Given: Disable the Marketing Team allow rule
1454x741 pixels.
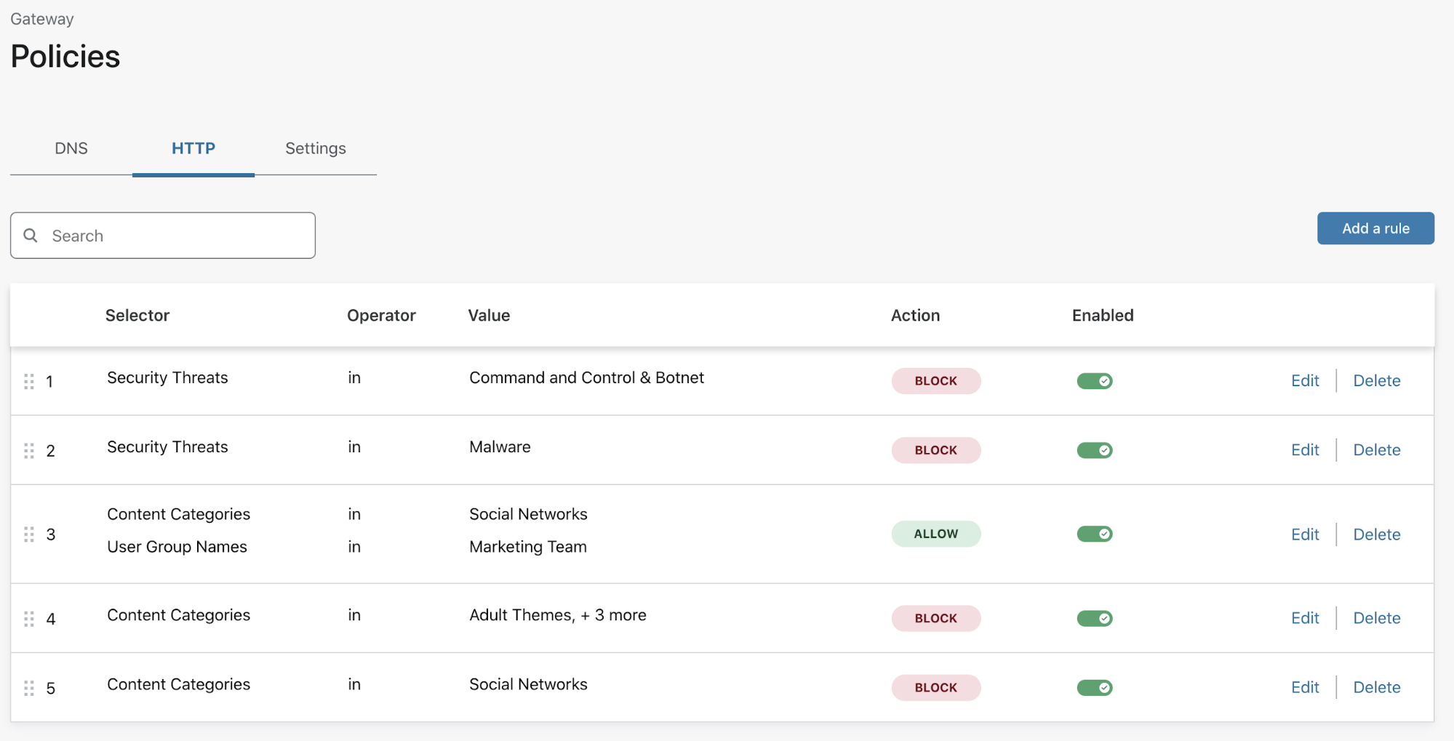Looking at the screenshot, I should [1094, 534].
